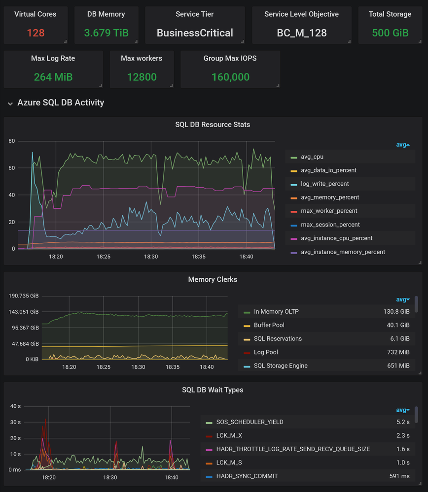Grab the Total Storage panel resize handle

(x=420, y=41)
